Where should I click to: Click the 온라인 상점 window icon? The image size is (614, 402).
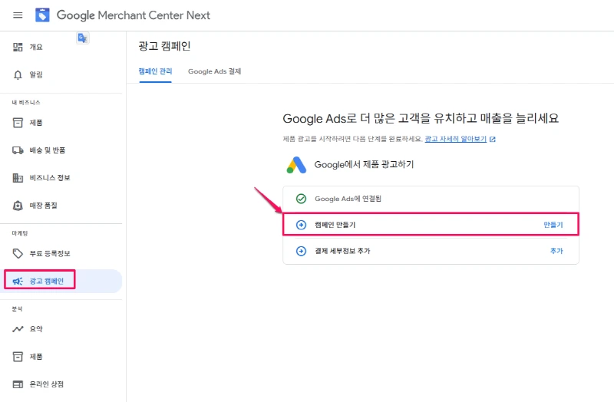pos(18,384)
